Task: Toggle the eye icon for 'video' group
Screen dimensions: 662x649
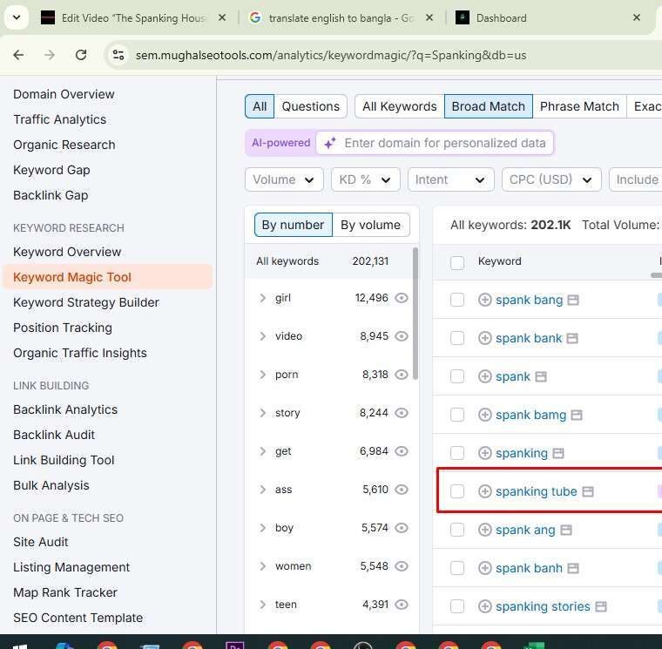Action: coord(402,336)
